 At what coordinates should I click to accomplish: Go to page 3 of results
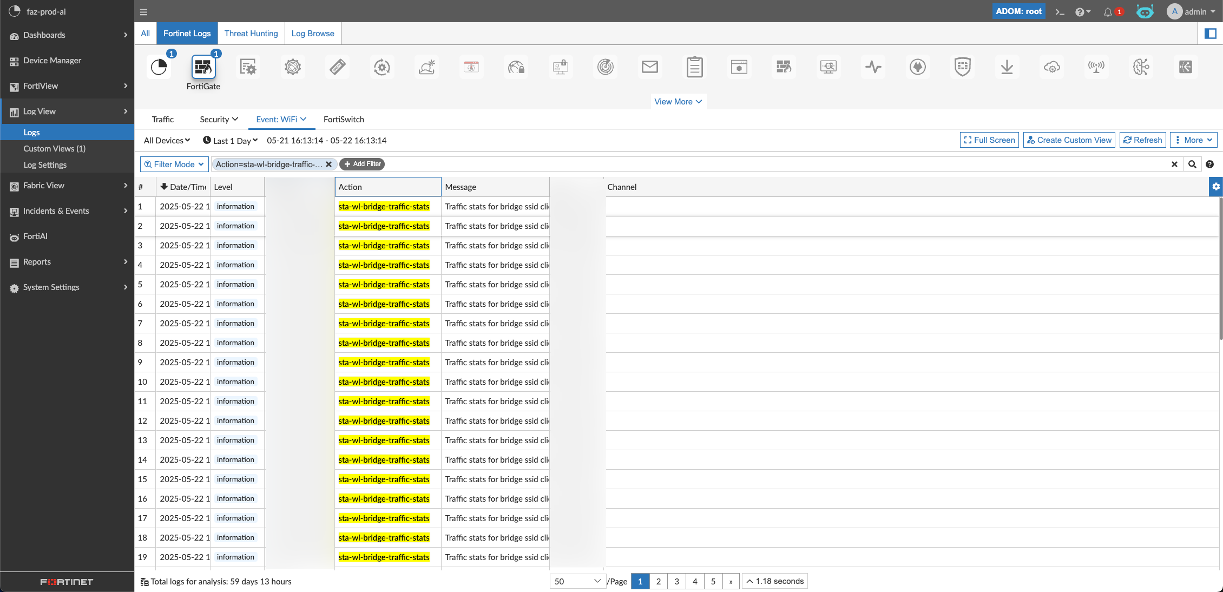676,581
